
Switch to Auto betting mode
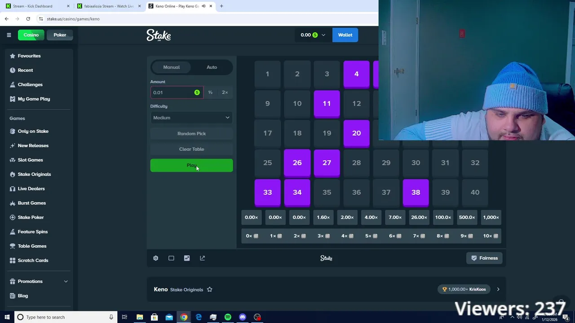click(x=212, y=67)
